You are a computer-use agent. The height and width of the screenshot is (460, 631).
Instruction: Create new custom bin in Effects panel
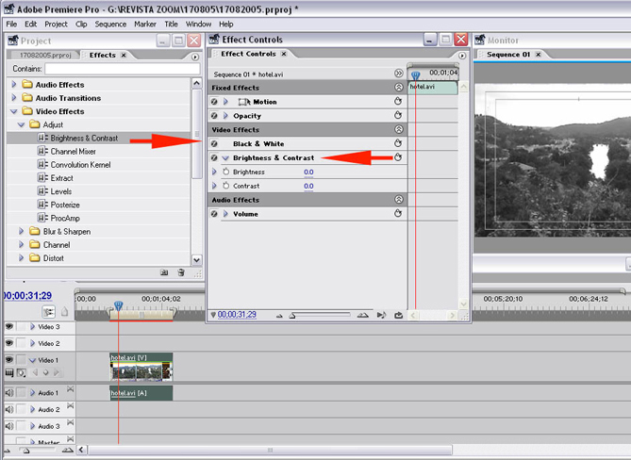click(164, 272)
